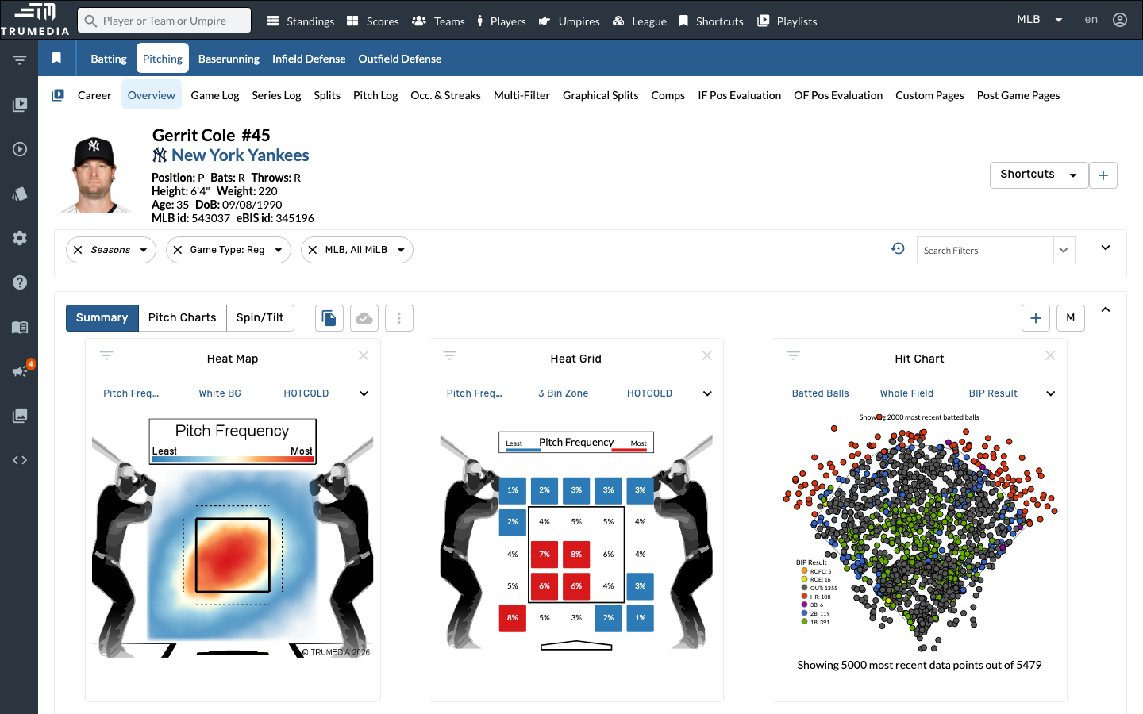The width and height of the screenshot is (1143, 714).
Task: Open the Outfield Defense tab
Action: point(400,59)
